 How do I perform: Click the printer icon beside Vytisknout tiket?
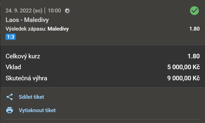point(10,110)
